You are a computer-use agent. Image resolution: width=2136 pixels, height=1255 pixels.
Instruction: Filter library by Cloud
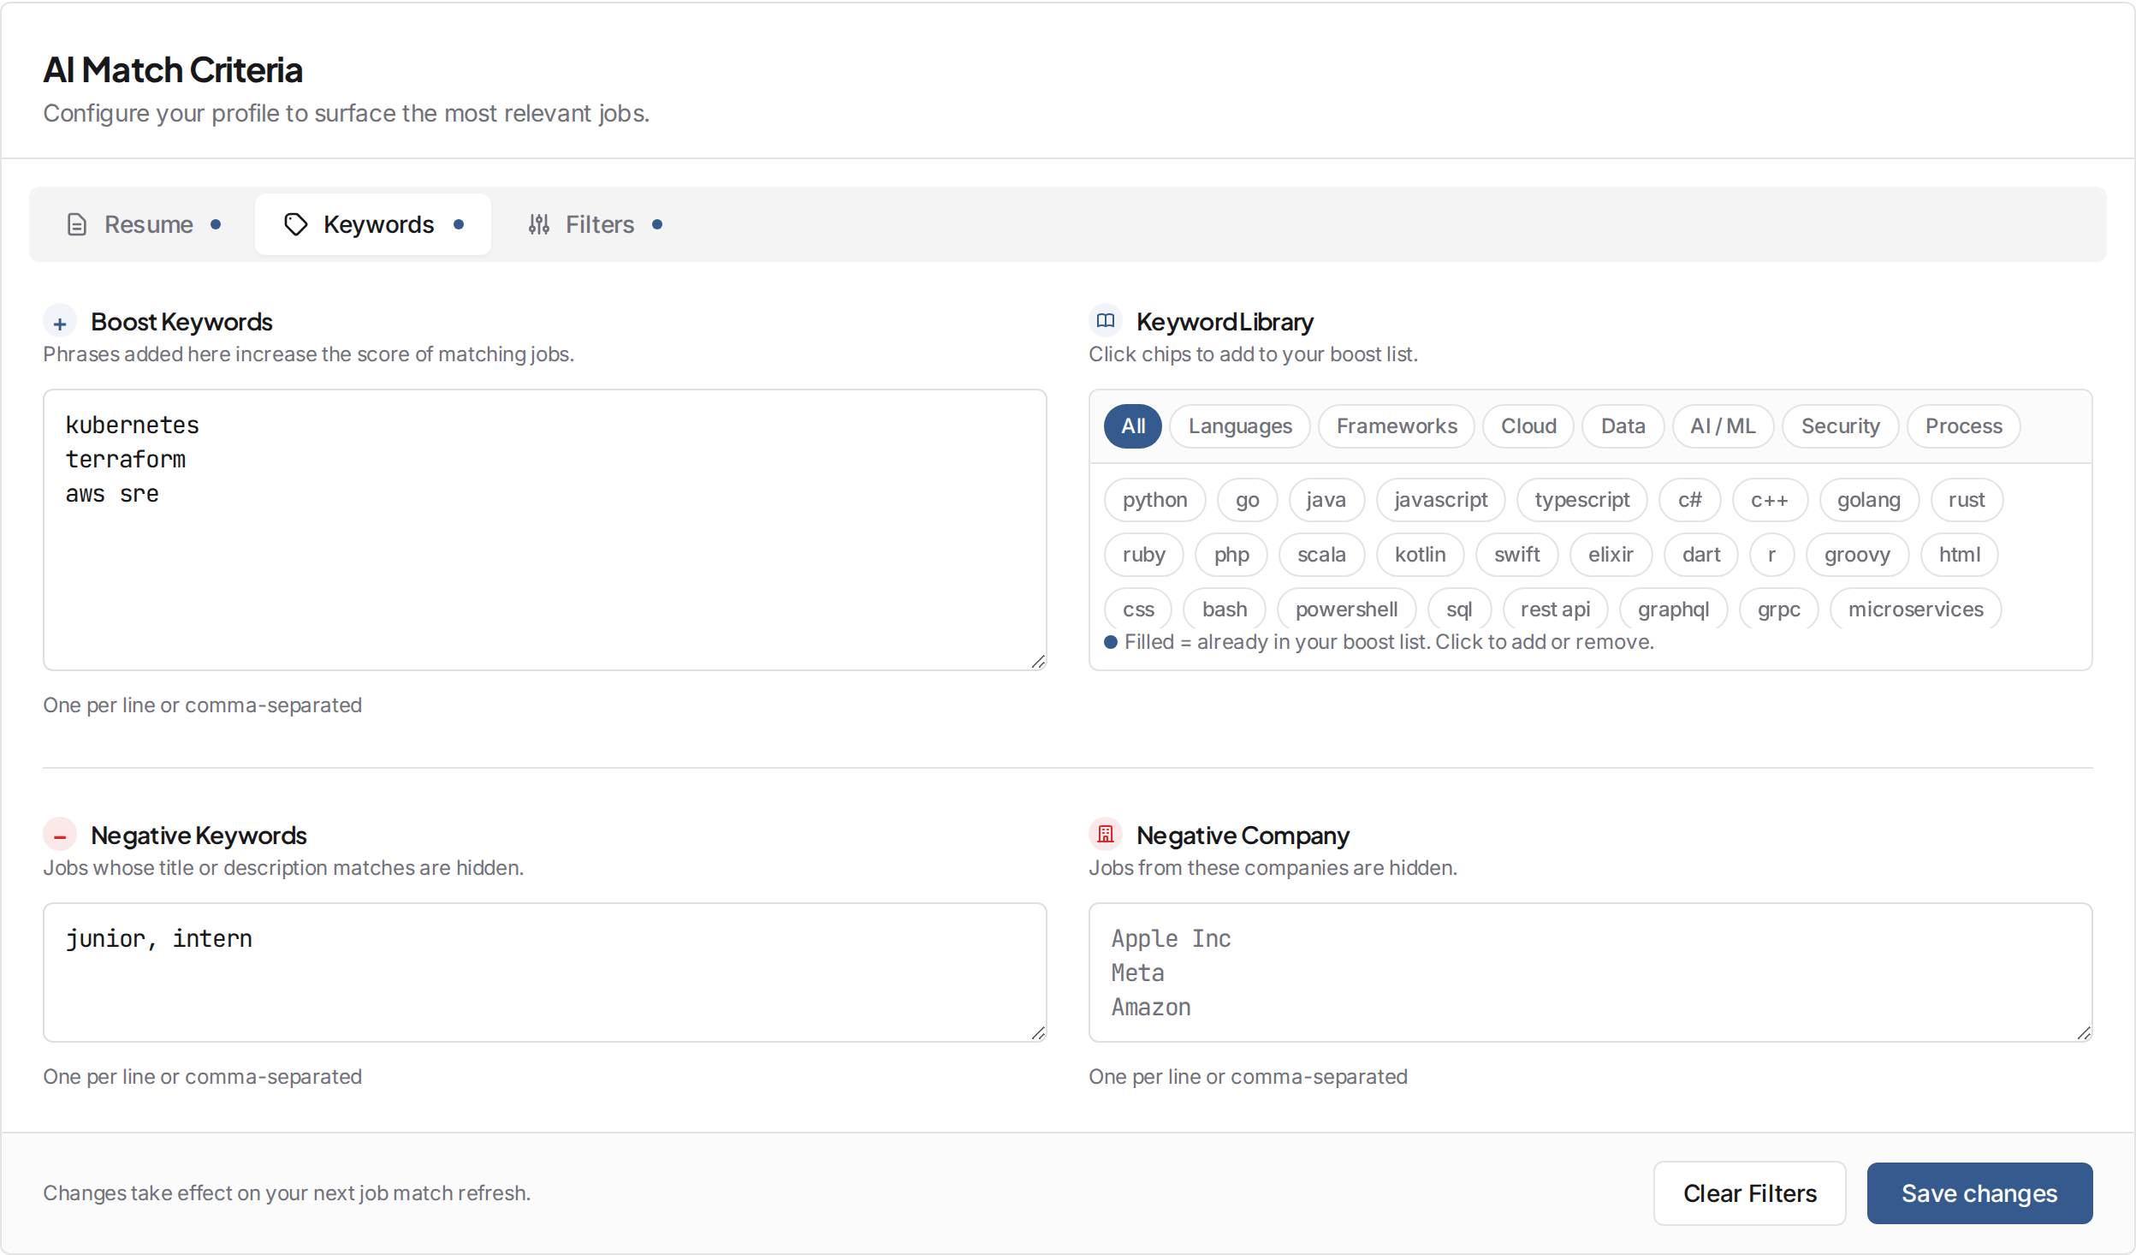pyautogui.click(x=1528, y=426)
